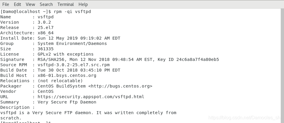Click the "GPLv2 with exceptions" license text
Screen dimensions: 284x123
pyautogui.click(x=66, y=54)
